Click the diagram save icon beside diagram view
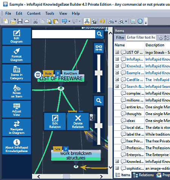Screen dimensions: 170x180 click(x=94, y=21)
